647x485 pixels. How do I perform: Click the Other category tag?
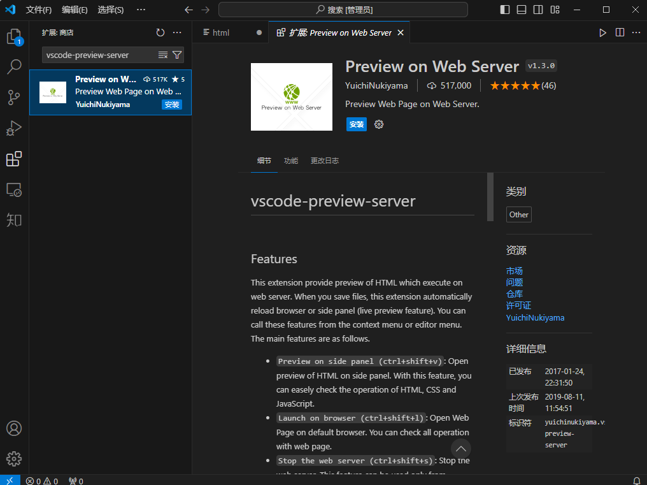pyautogui.click(x=518, y=214)
